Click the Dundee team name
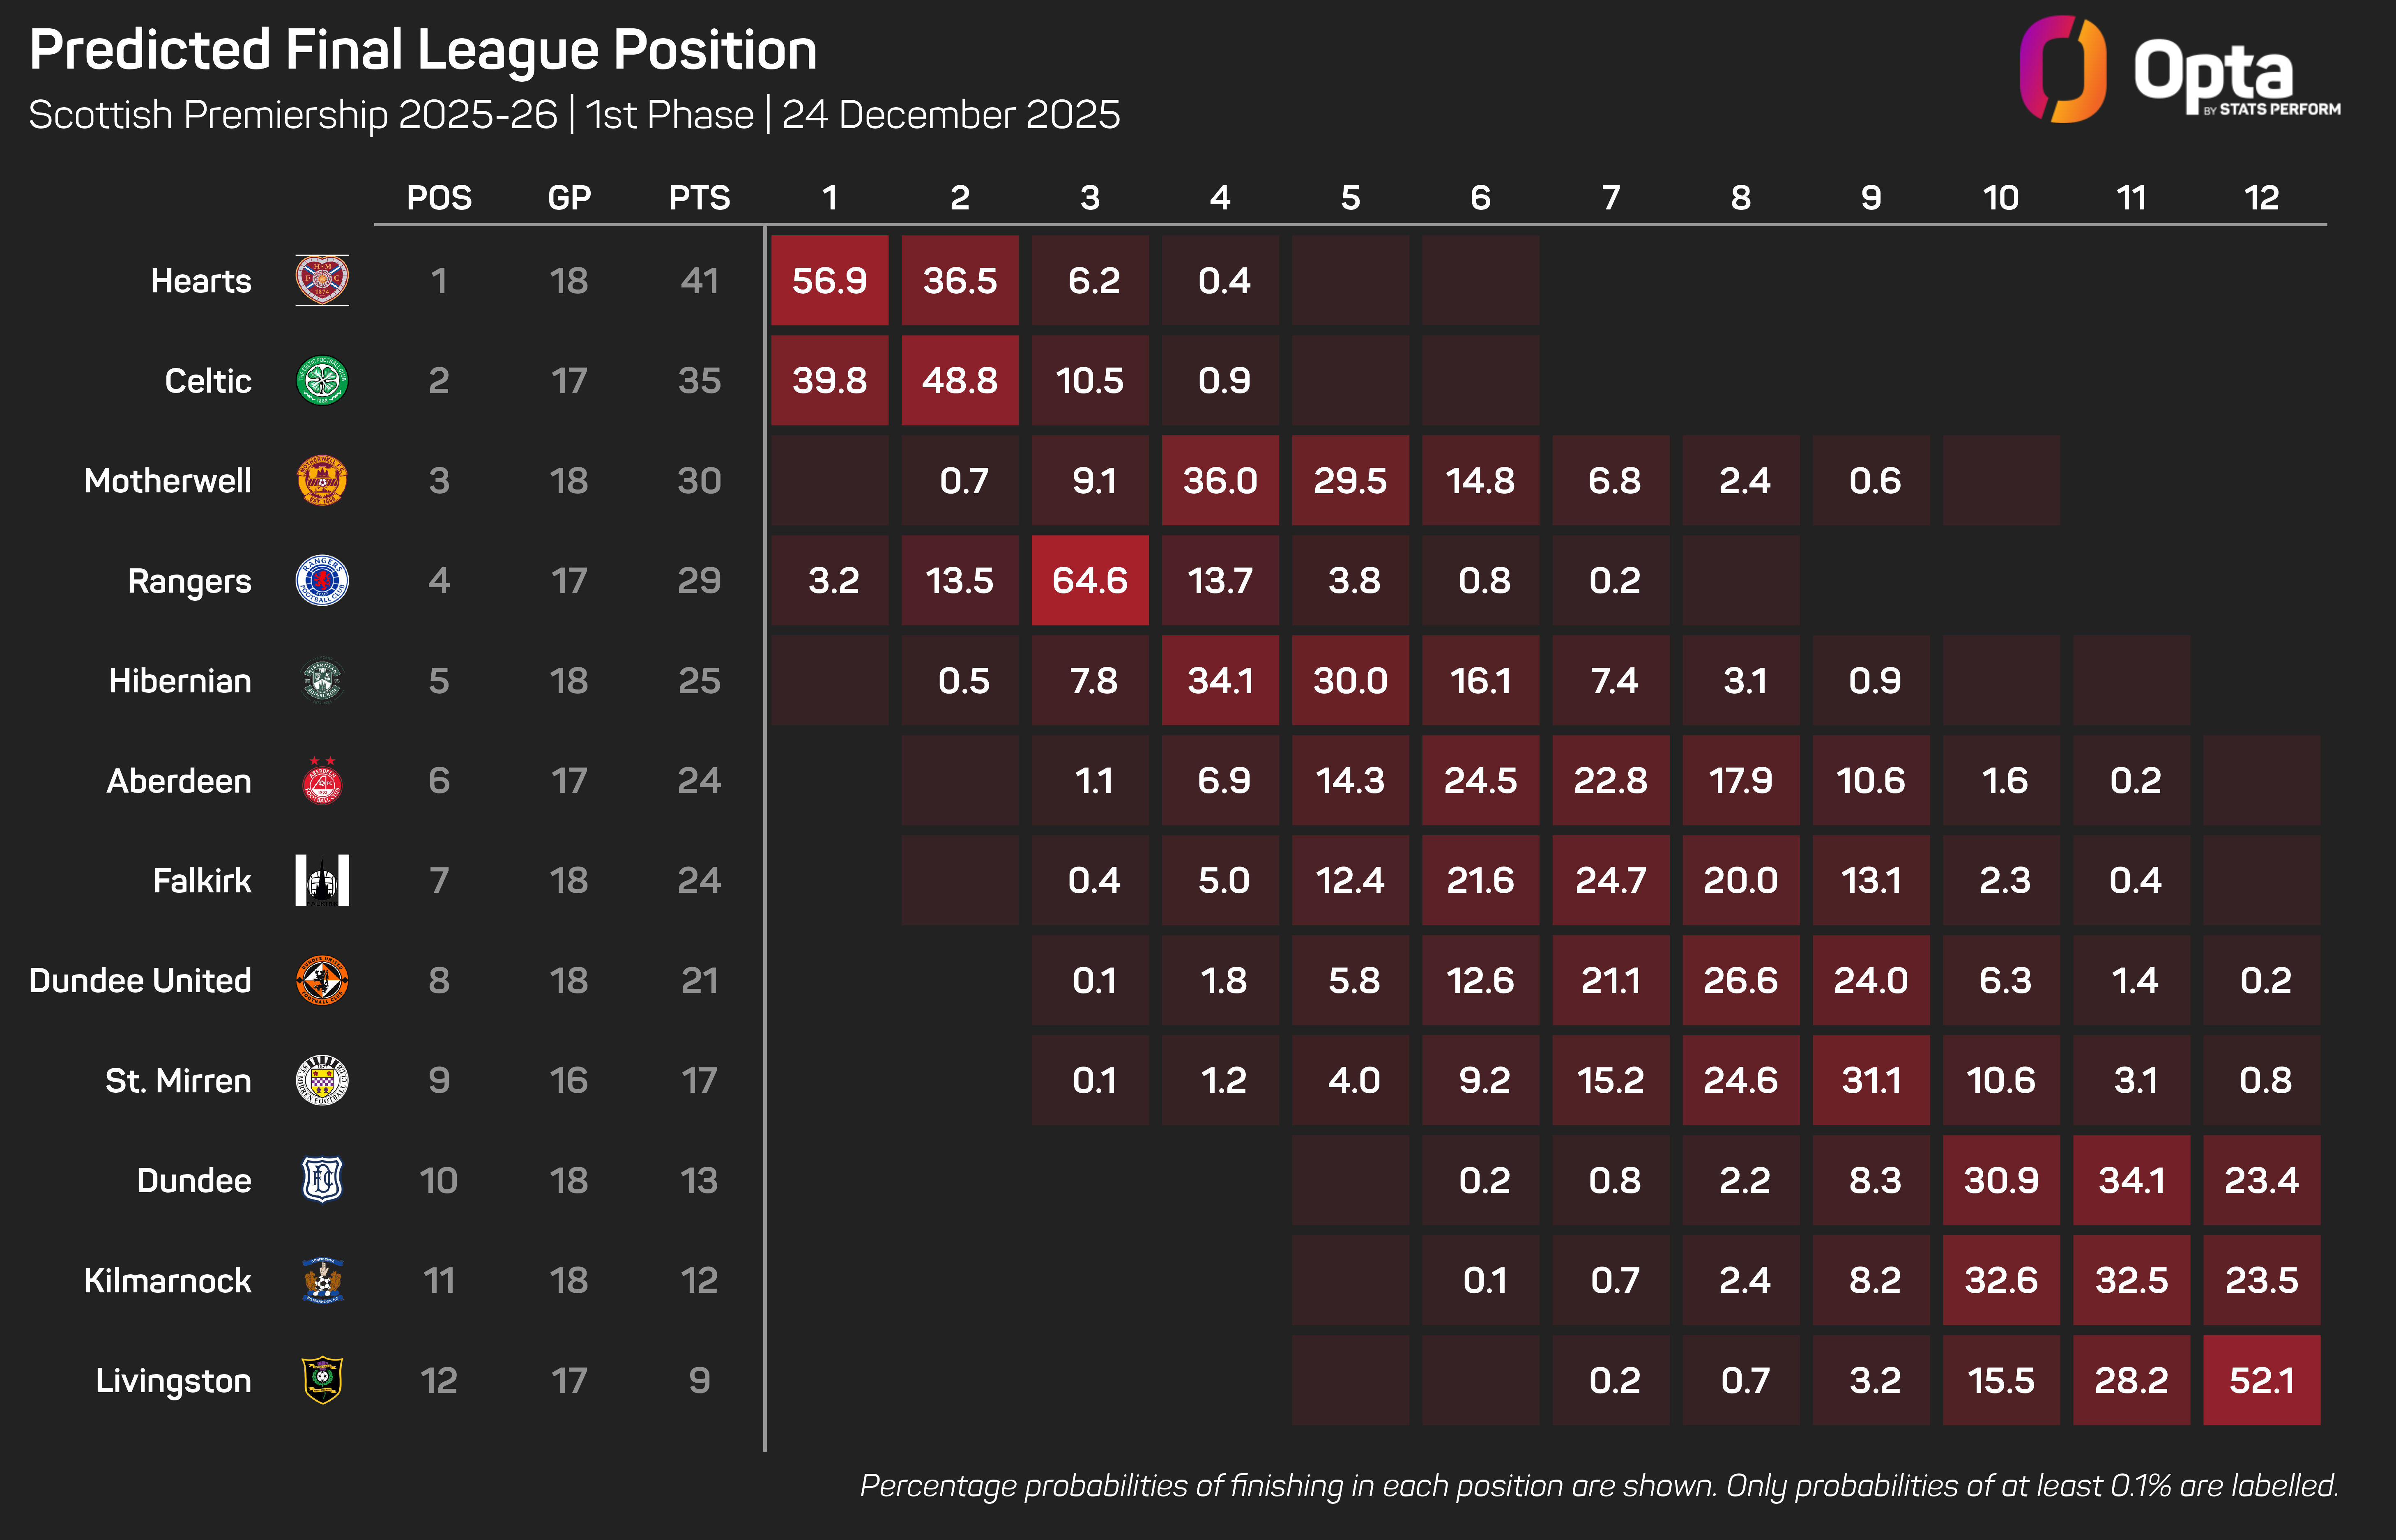The width and height of the screenshot is (2396, 1540). (x=194, y=1180)
